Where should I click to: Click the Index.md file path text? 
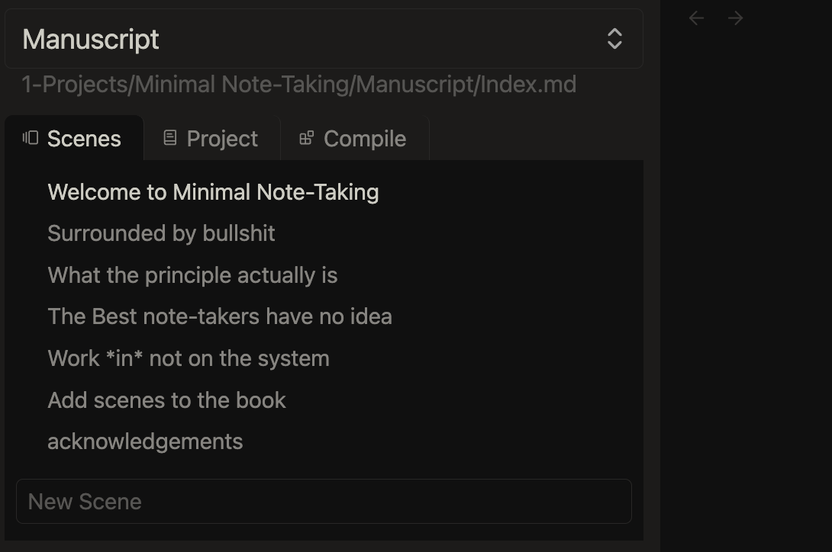[298, 84]
